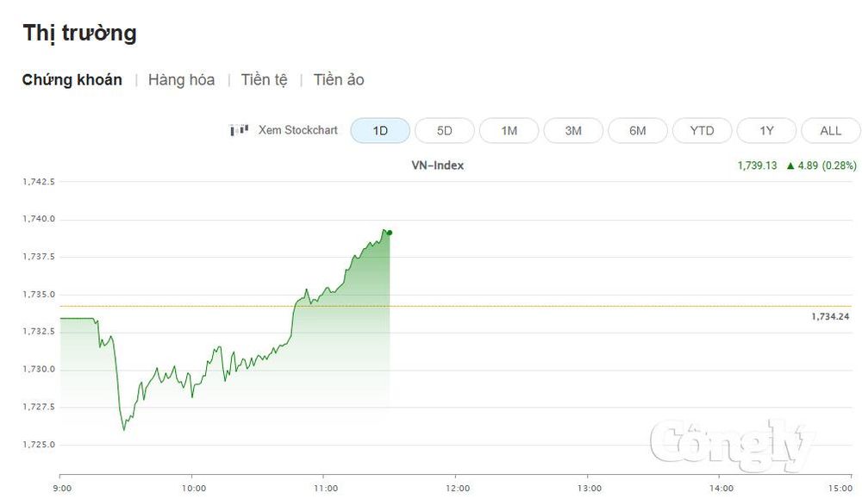Go to Tiền ảo tab
Viewport: 862px width, 499px height.
[339, 80]
